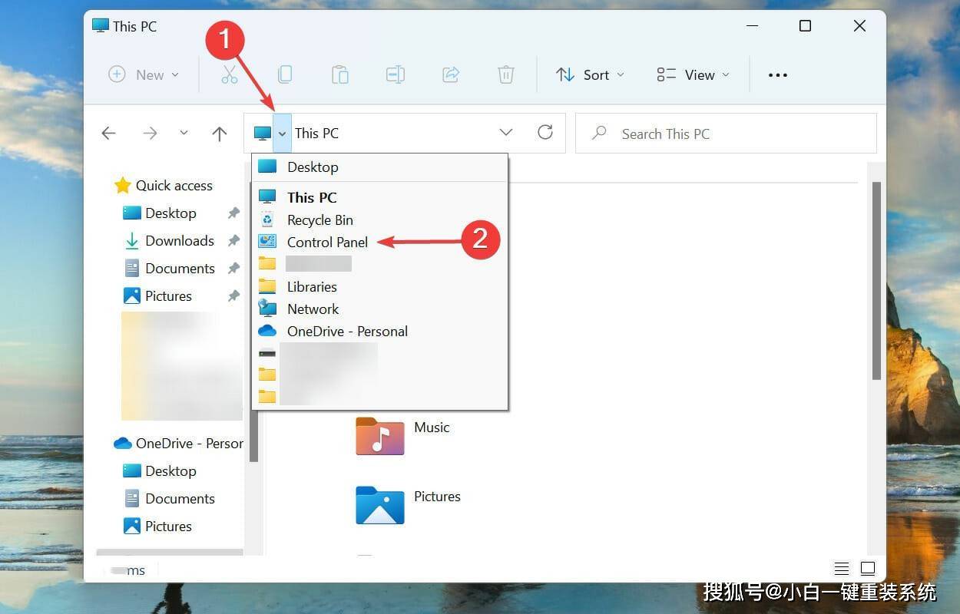The image size is (960, 614).
Task: Open the See more ellipsis menu
Action: [x=778, y=75]
